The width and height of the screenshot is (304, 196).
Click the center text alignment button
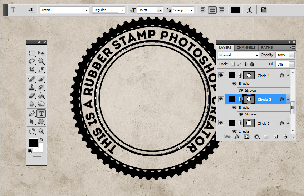(x=212, y=10)
